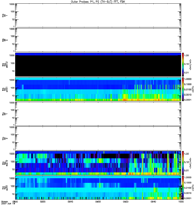Click '0.0100' on the thb scm1 color scale
This screenshot has width=196, height=209.
pyautogui.click(x=188, y=89)
